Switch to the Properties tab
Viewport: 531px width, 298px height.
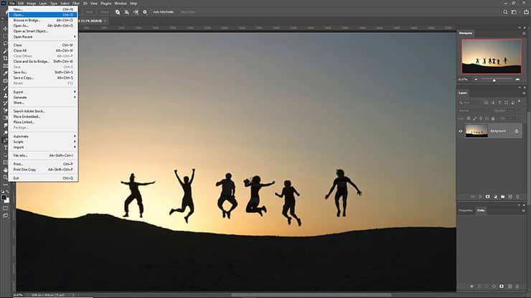tap(466, 211)
